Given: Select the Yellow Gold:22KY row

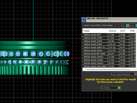Looking at the screenshot, I should click(109, 50).
